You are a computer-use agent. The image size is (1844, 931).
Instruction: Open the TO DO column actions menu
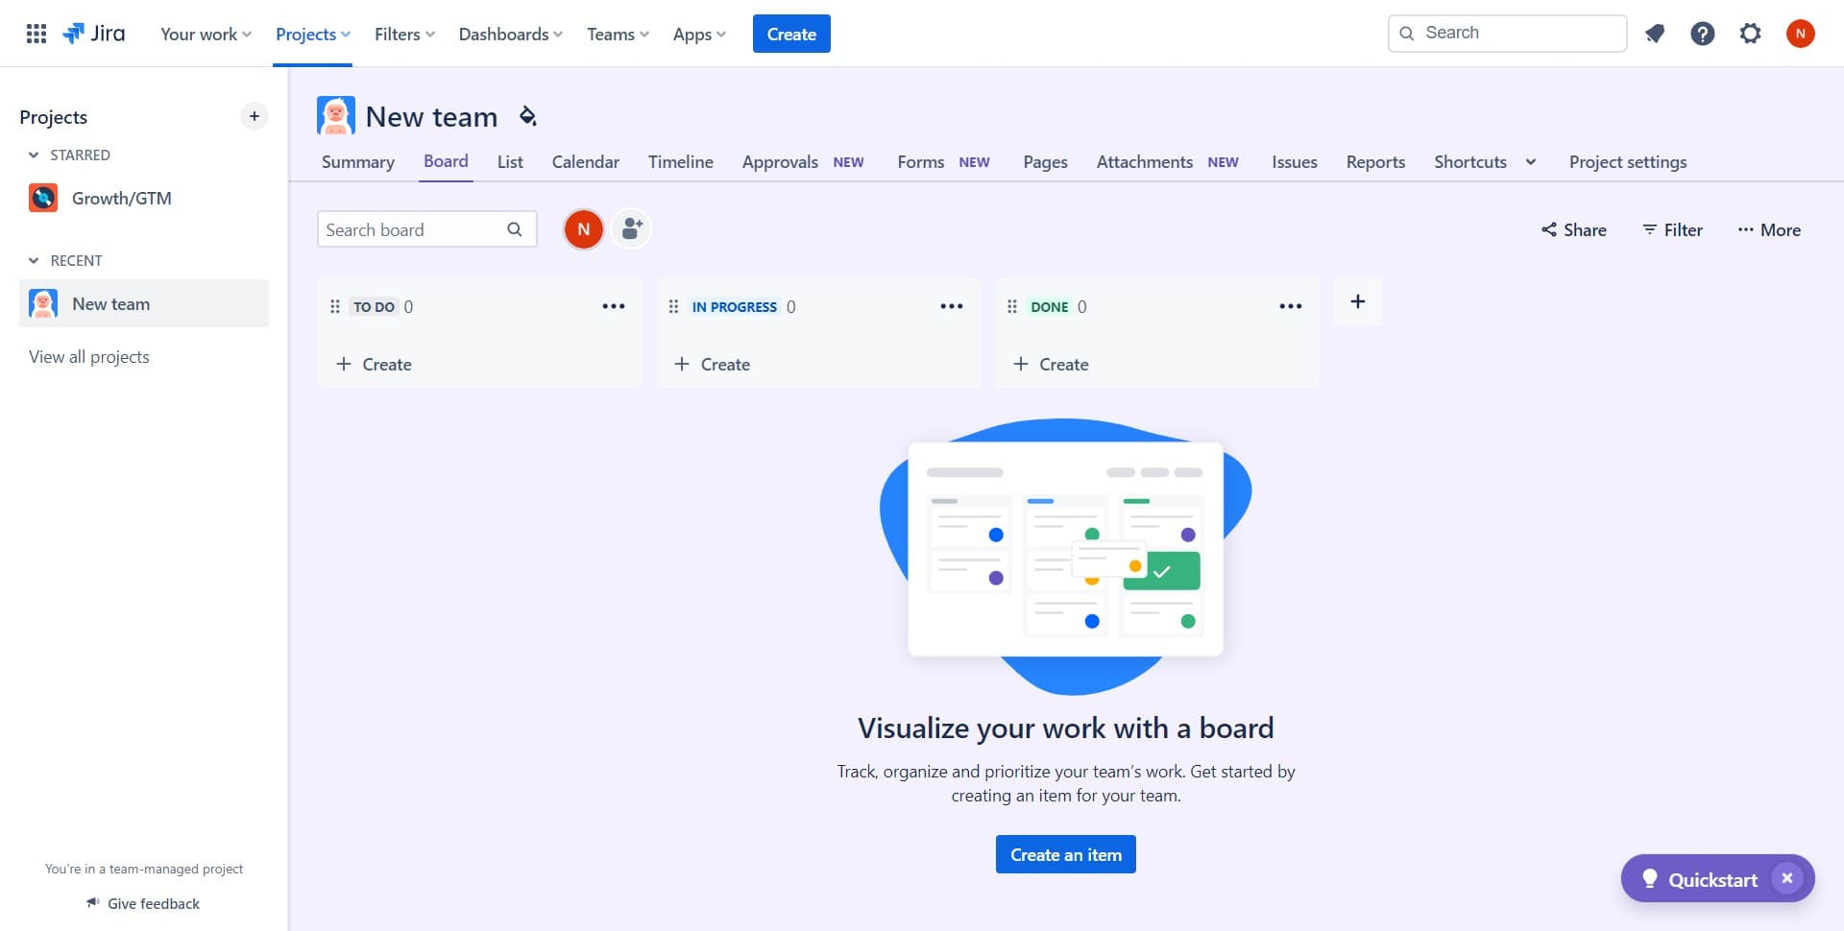point(614,306)
